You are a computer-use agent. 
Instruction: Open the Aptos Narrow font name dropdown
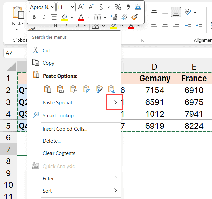[x=42, y=7]
